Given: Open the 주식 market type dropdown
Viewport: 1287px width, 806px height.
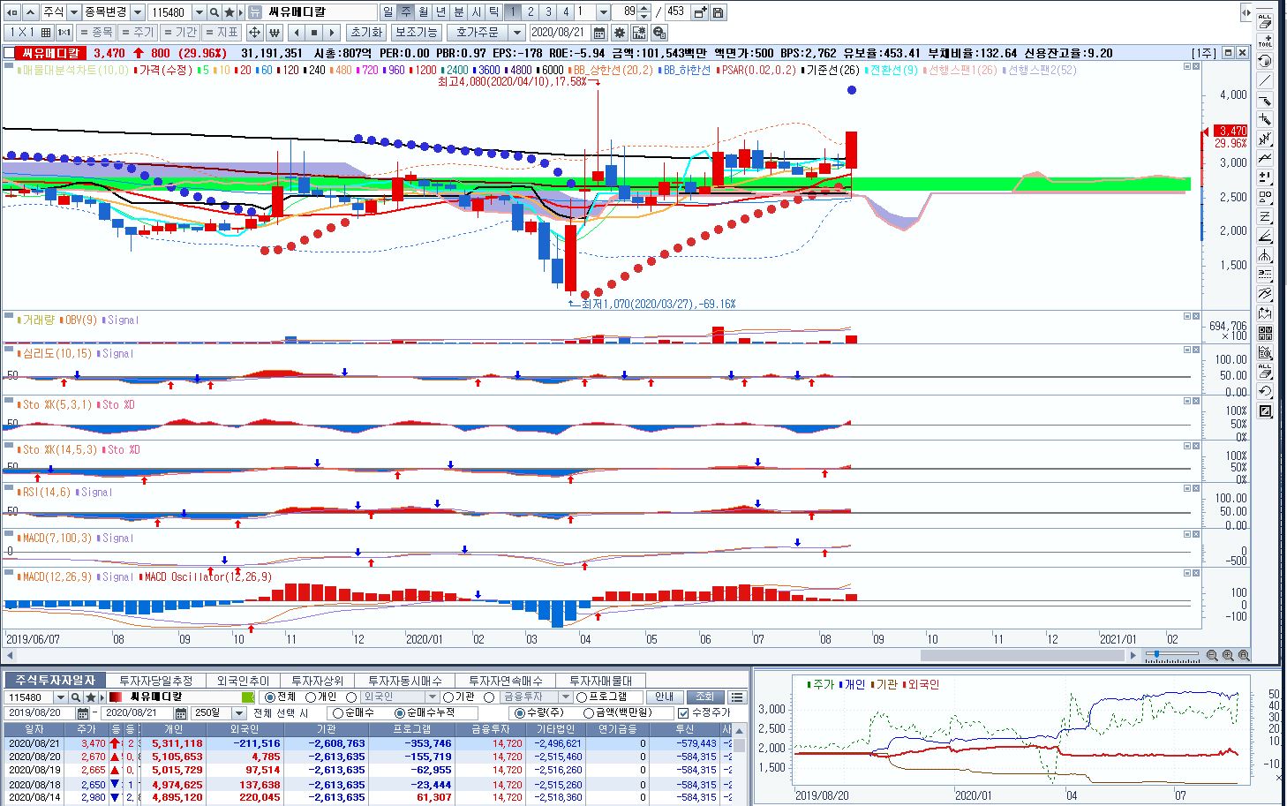Looking at the screenshot, I should tap(74, 12).
